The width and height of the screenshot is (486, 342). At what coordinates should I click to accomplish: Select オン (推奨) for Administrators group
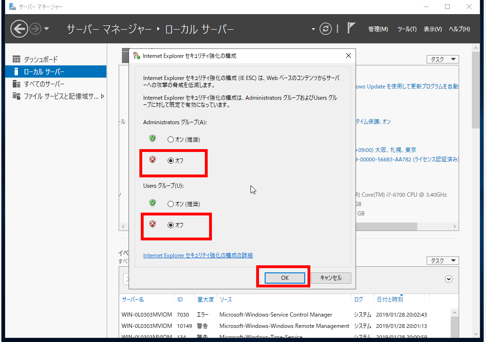[184, 140]
